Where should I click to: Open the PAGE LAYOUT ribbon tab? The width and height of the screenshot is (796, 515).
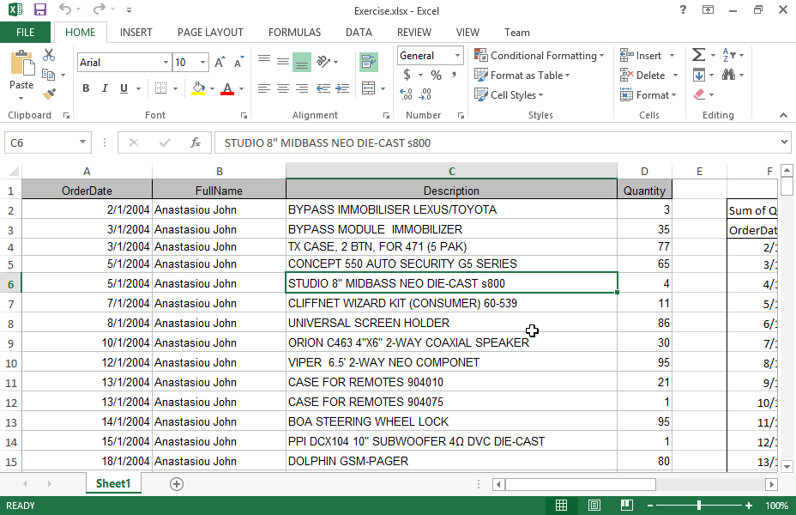pyautogui.click(x=210, y=33)
